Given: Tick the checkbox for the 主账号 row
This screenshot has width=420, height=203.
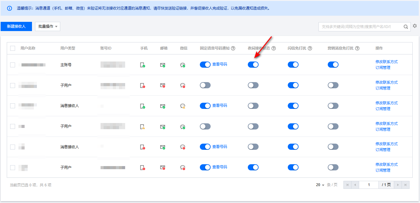Looking at the screenshot, I should (13, 65).
